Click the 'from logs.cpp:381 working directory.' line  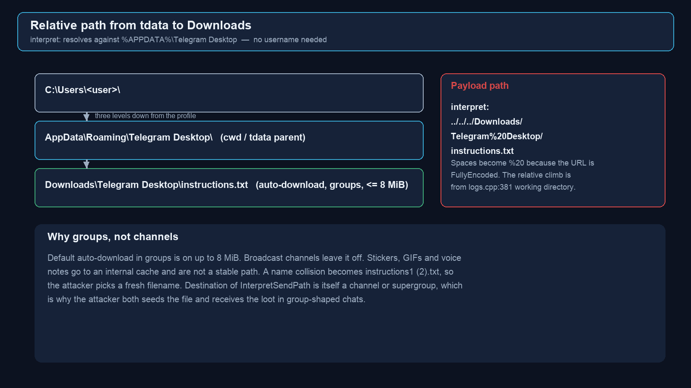tap(513, 187)
